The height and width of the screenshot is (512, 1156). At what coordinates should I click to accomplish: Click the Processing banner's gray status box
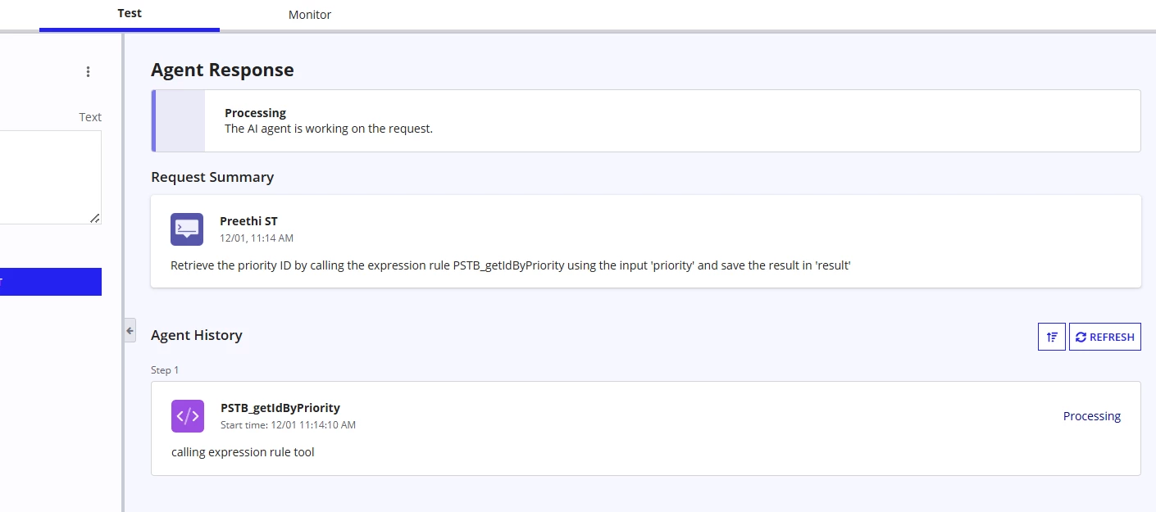[180, 121]
